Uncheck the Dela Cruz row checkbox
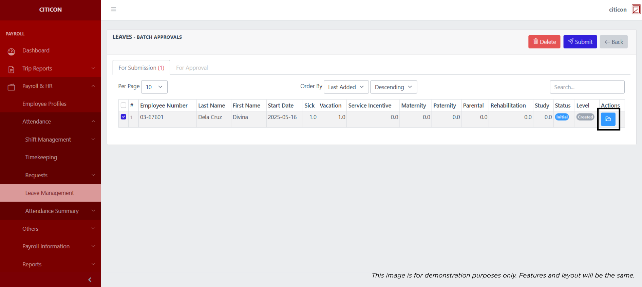Image resolution: width=642 pixels, height=287 pixels. pyautogui.click(x=124, y=117)
